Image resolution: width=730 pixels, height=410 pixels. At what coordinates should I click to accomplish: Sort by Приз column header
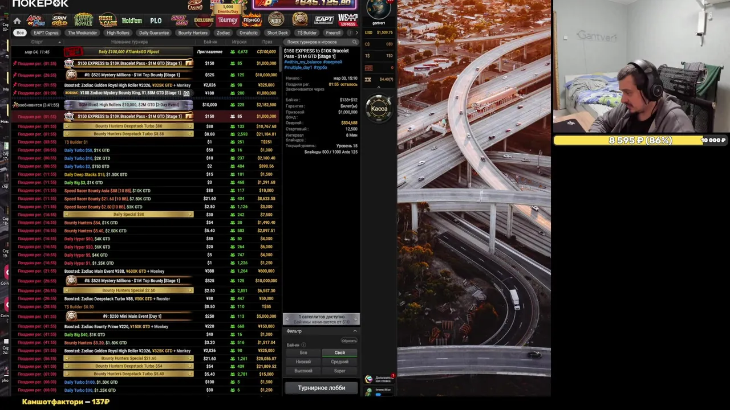tap(267, 42)
